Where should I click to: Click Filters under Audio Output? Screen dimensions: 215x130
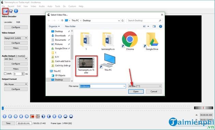pyautogui.click(x=16, y=69)
